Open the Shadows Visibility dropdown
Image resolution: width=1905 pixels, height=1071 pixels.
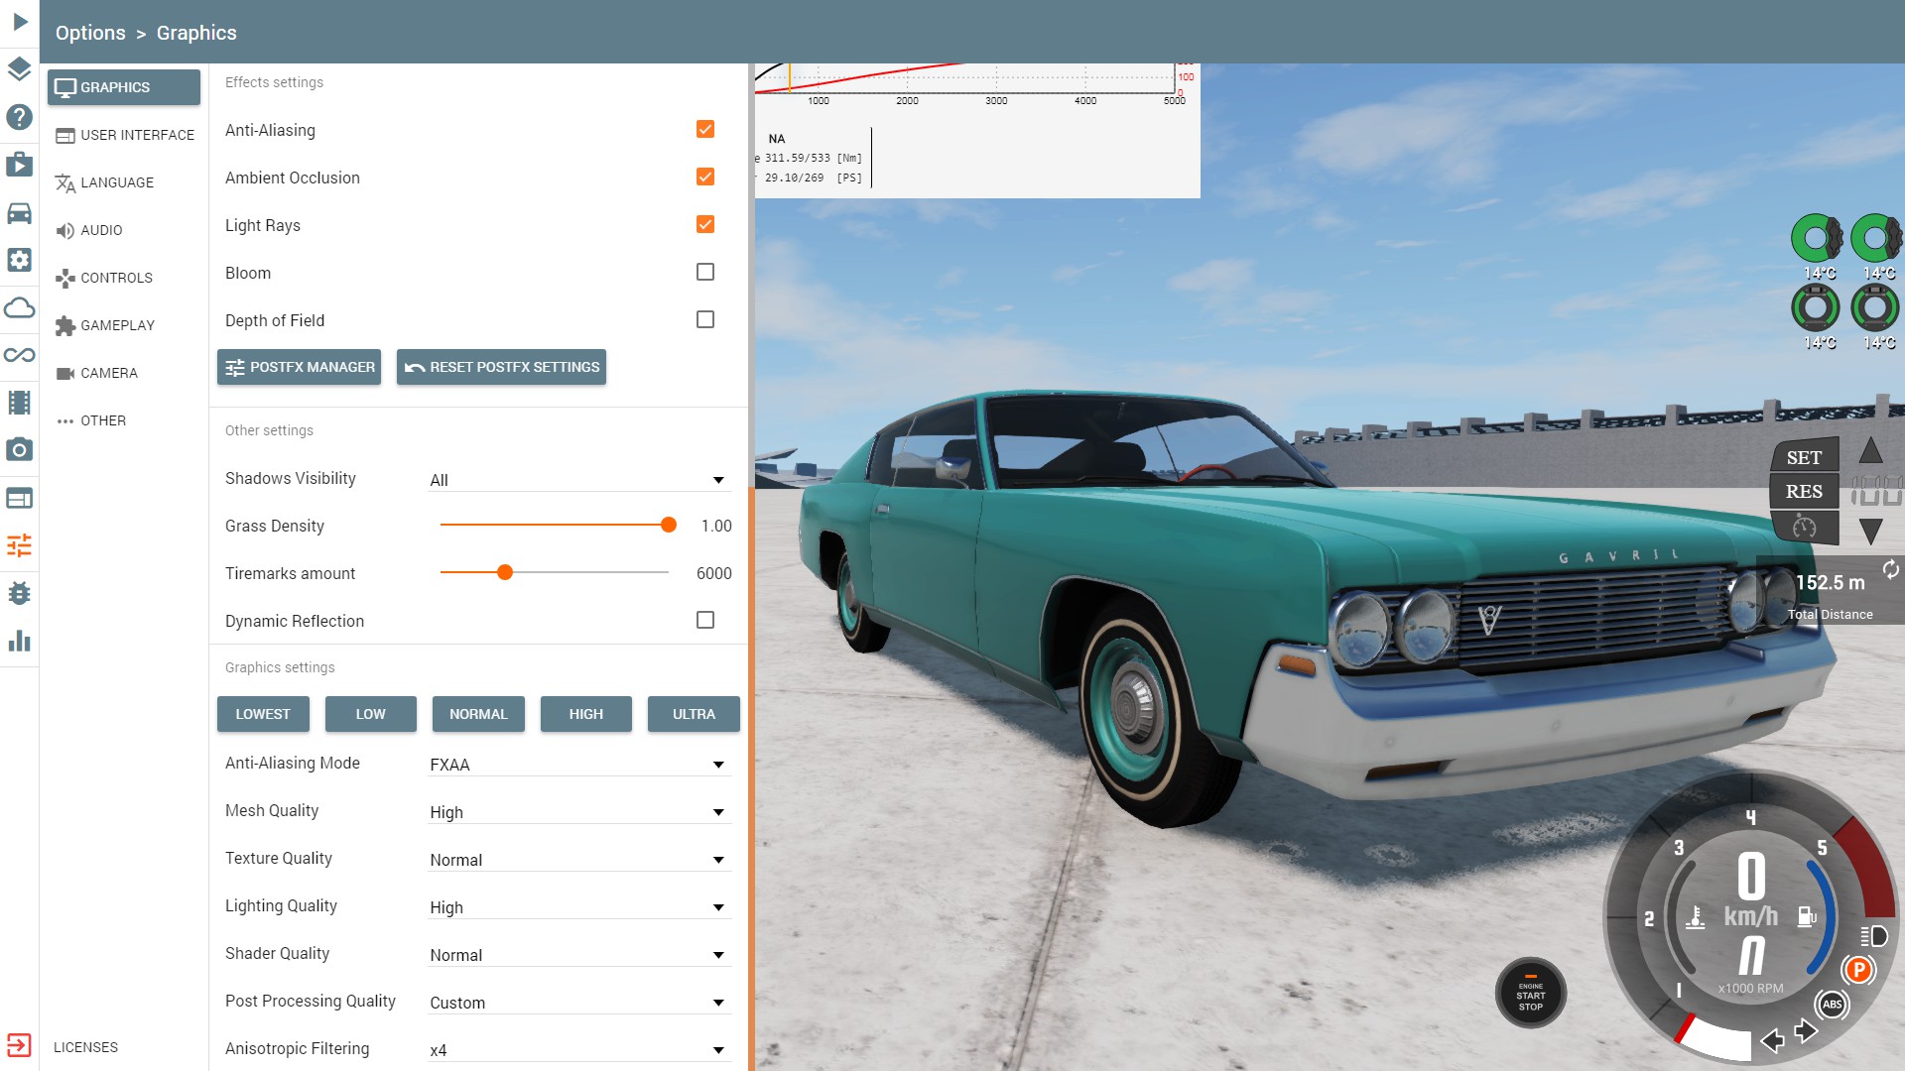tap(579, 480)
